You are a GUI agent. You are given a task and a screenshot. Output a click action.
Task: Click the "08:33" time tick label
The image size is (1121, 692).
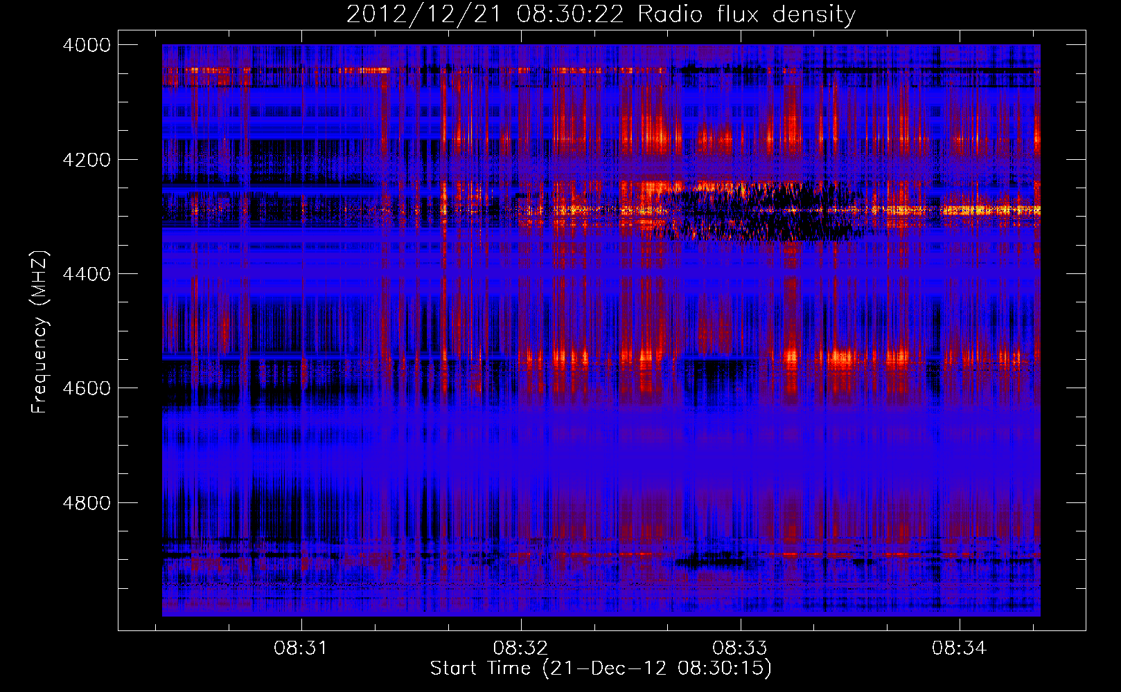tap(740, 648)
